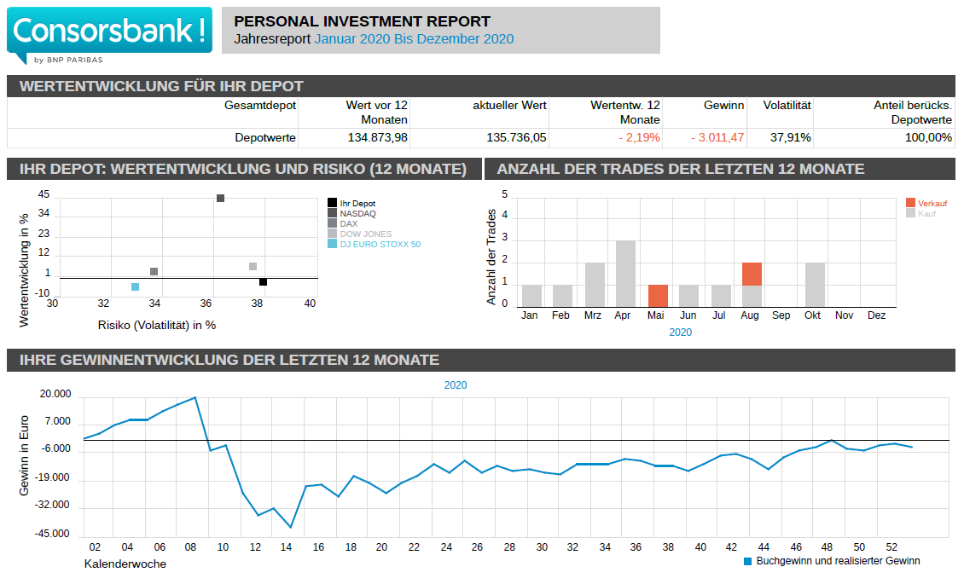
Task: Click the NASDAQ data point in scatter chart
Action: [220, 198]
